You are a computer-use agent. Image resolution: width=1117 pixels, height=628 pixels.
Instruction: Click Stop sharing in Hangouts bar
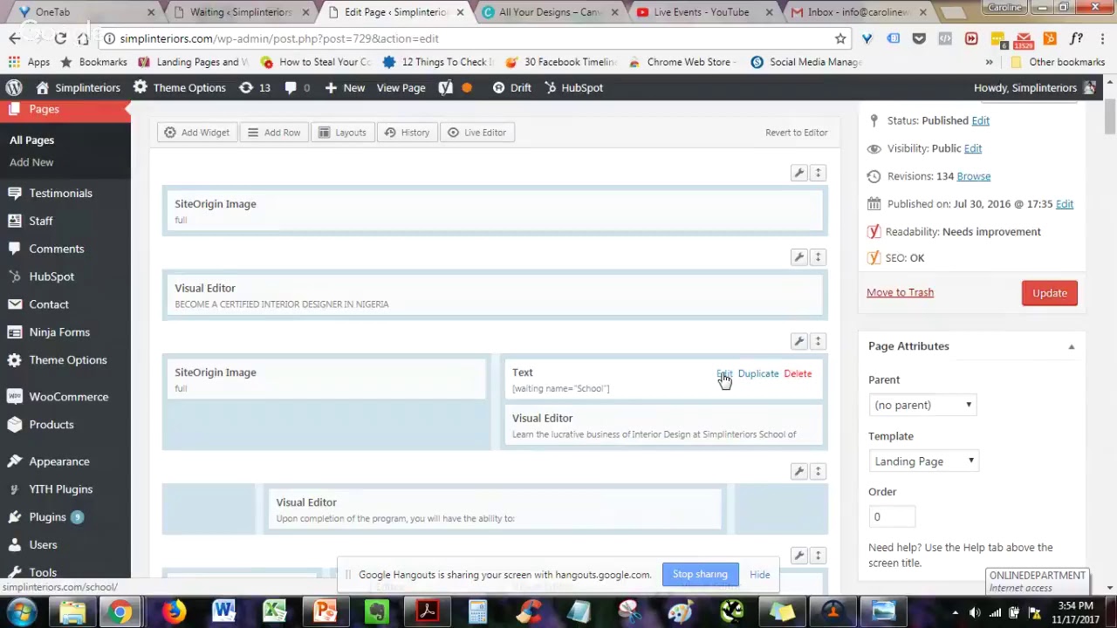(x=700, y=574)
